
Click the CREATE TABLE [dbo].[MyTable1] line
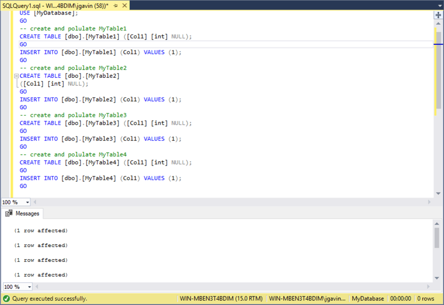pyautogui.click(x=106, y=36)
